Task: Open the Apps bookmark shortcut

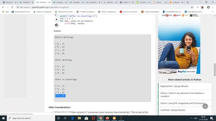Action: pyautogui.click(x=6, y=12)
